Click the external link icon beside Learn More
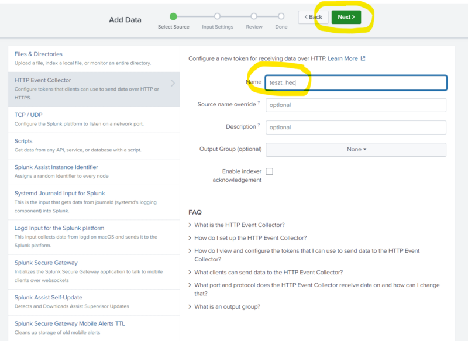 363,58
